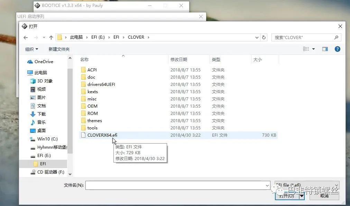Open recent locations dropdown arrow
This screenshot has width=350, height=206.
[x=44, y=37]
